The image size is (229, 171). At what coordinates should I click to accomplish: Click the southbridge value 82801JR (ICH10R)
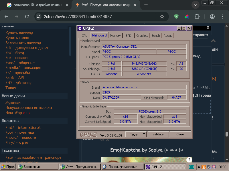tap(144, 69)
